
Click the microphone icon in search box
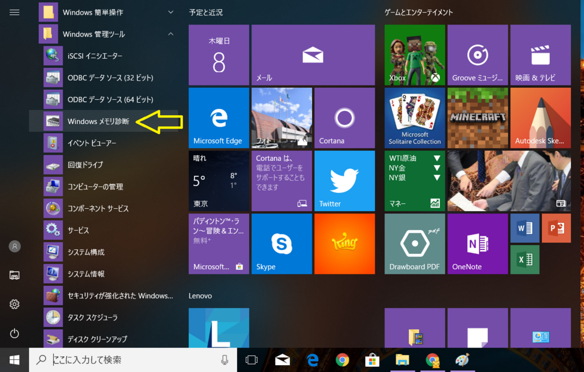point(225,360)
